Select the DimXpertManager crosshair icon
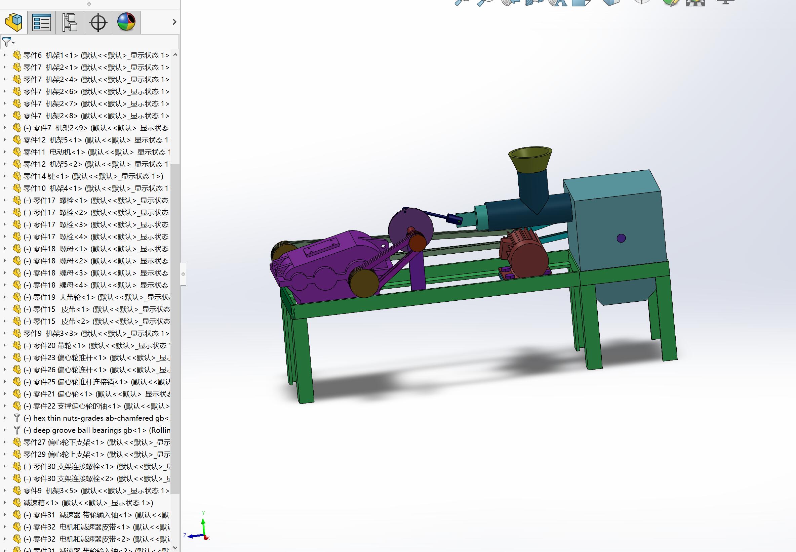 click(97, 22)
